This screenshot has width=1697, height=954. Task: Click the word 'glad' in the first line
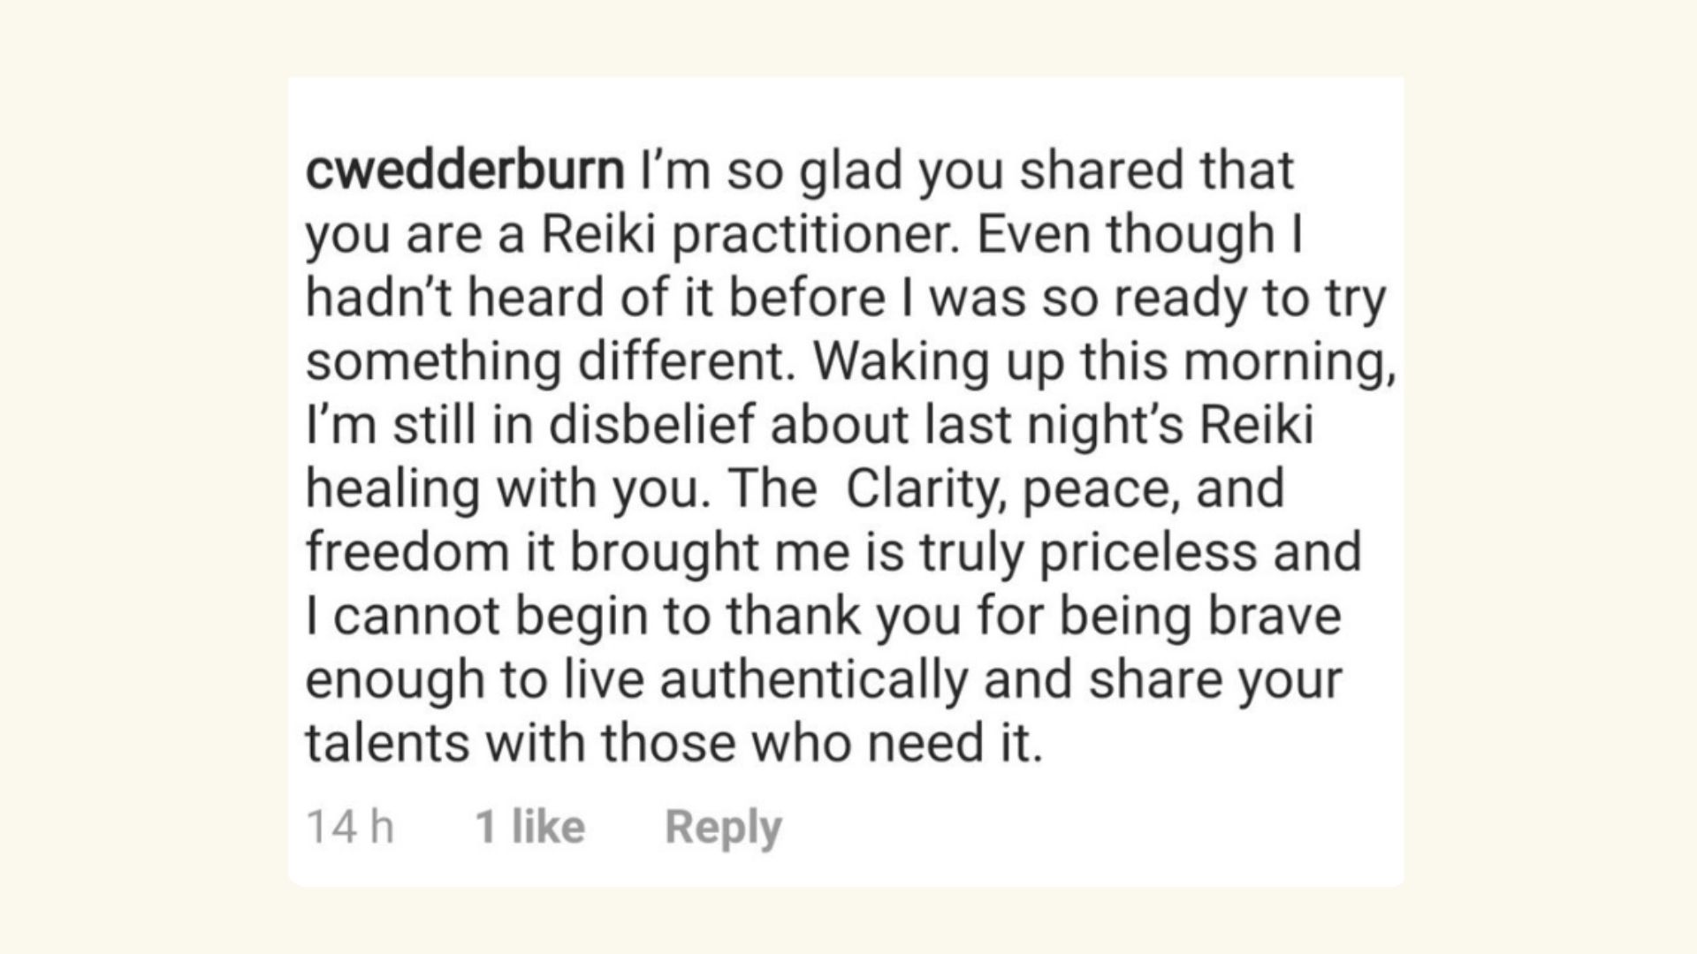(849, 170)
